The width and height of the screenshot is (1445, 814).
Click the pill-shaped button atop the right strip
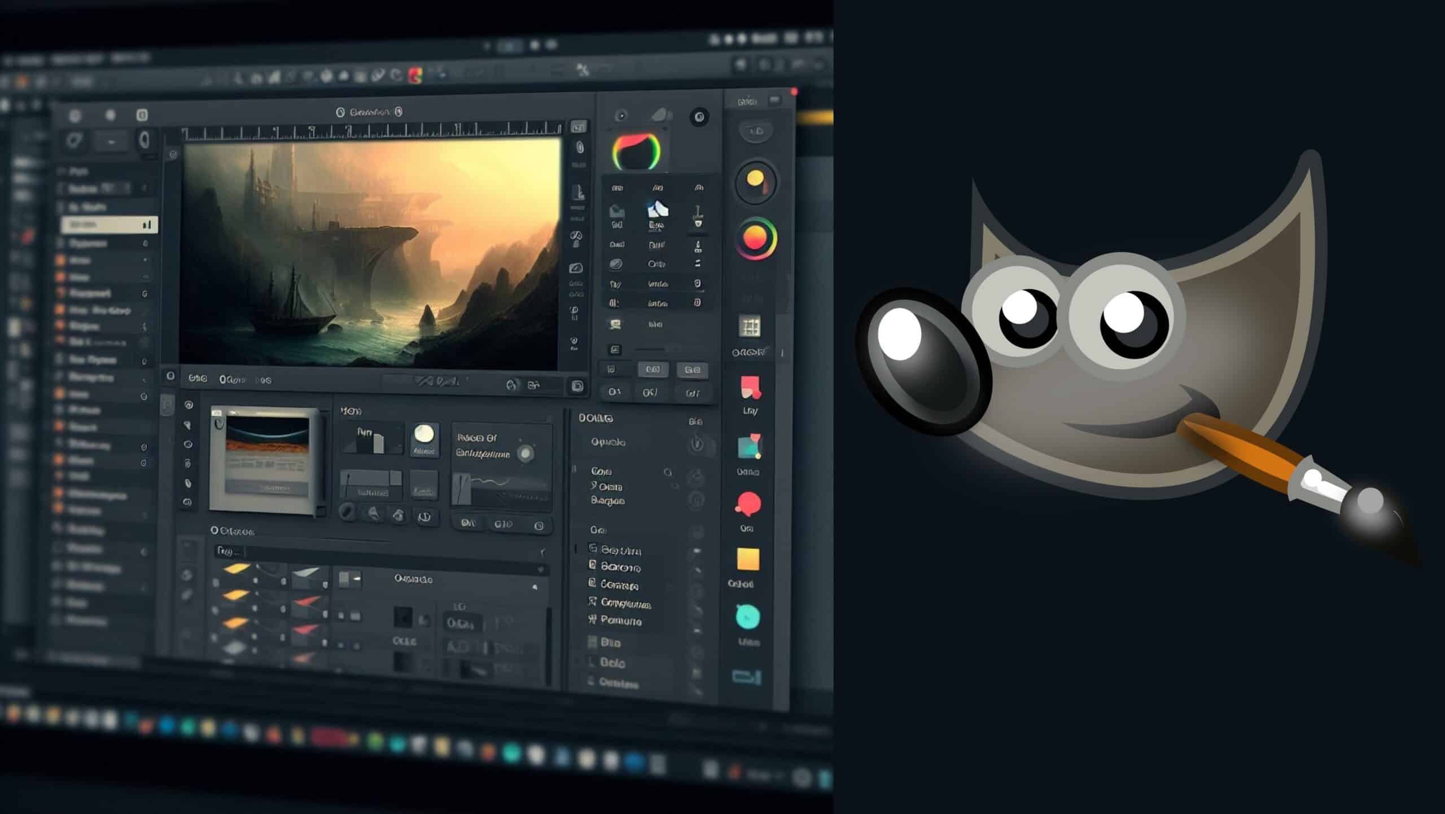coord(756,131)
